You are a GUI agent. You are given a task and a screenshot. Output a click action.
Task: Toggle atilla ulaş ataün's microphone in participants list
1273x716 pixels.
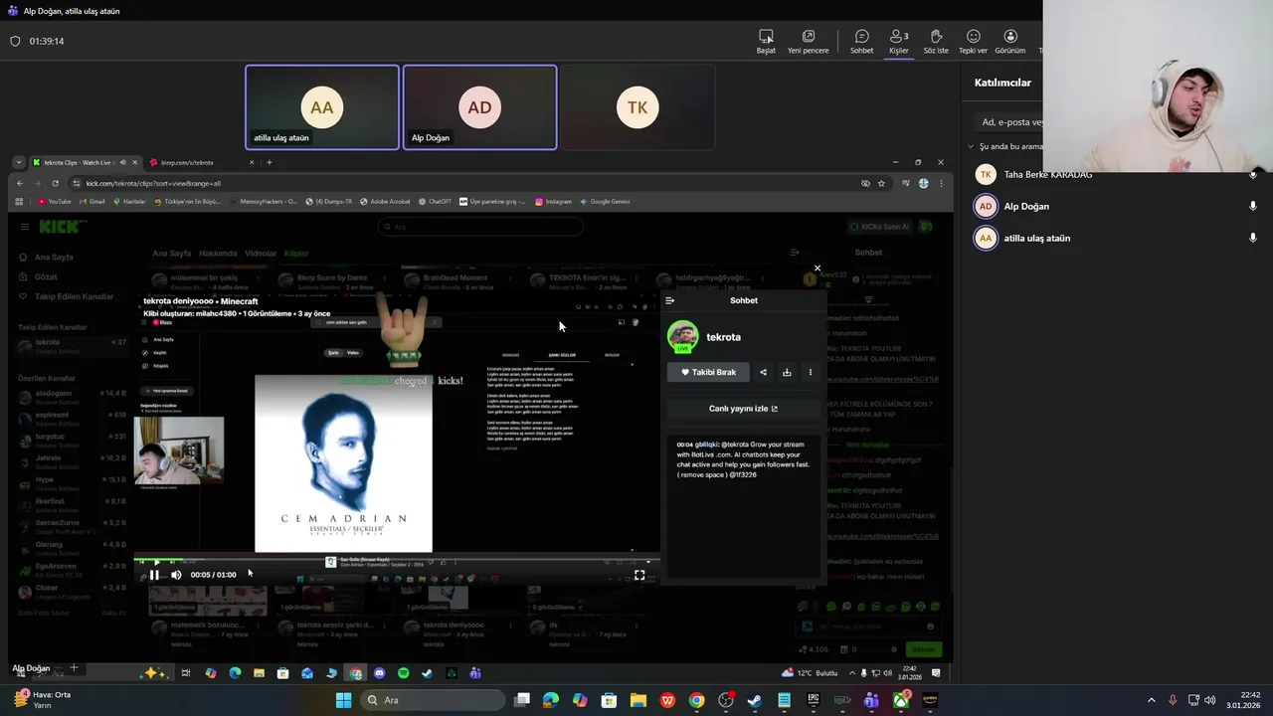(1252, 238)
